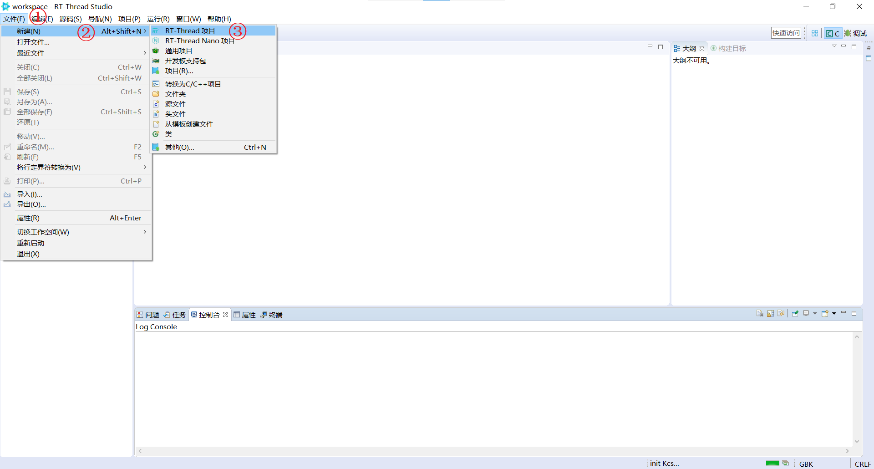Click the status bar background operations icon
This screenshot has height=469, width=874.
tap(786, 463)
